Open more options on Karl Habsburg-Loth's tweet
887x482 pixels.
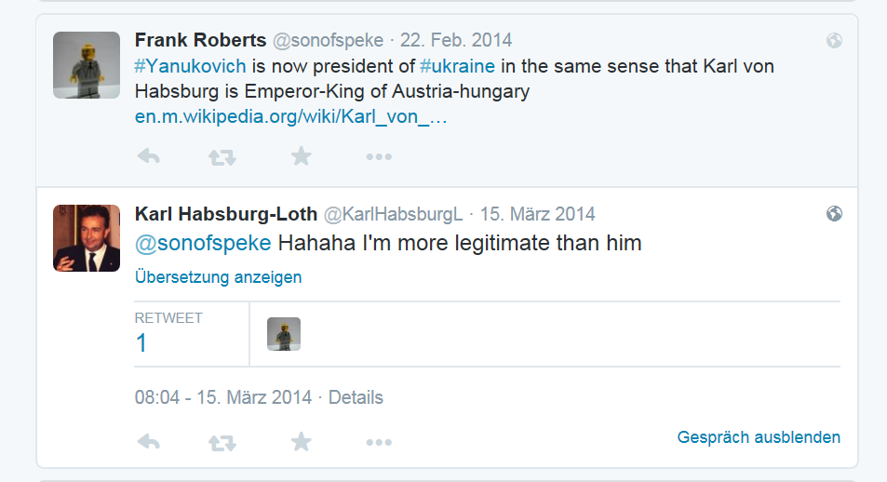[x=378, y=442]
